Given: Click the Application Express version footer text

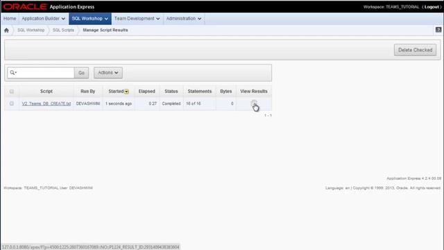Looking at the screenshot, I should [414, 178].
